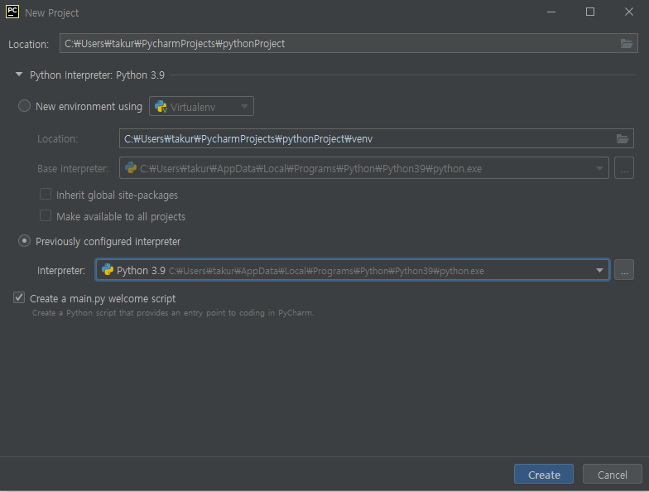This screenshot has width=649, height=492.
Task: Select New environment using radio button
Action: tap(25, 106)
